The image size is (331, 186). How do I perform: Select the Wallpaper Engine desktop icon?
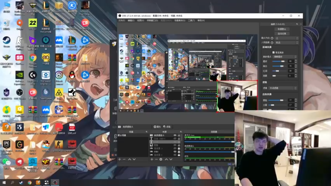[46, 78]
